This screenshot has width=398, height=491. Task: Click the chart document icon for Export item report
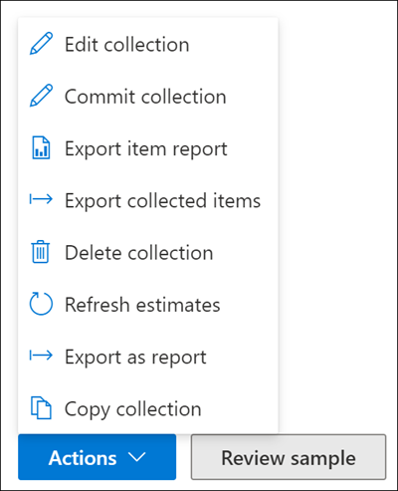click(41, 147)
